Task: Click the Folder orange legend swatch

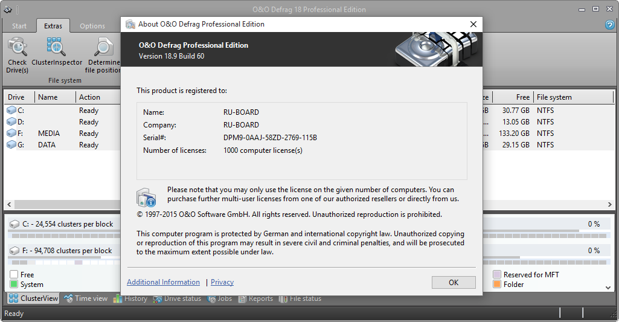Action: [x=497, y=284]
